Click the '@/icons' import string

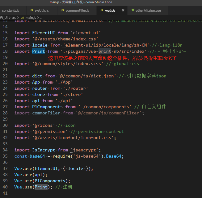click(44, 126)
